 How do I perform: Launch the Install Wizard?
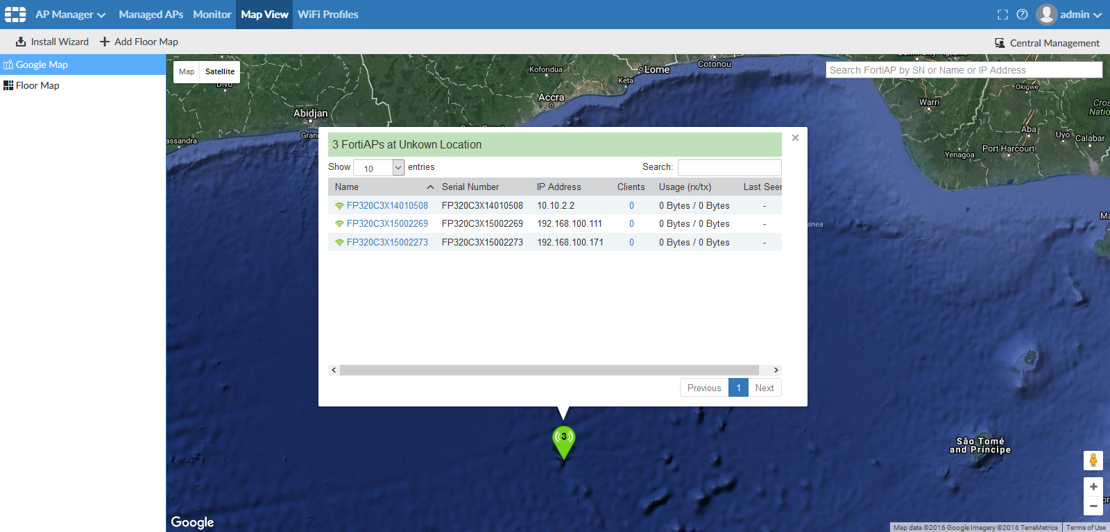click(53, 42)
